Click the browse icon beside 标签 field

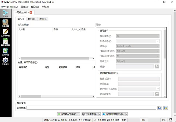point(157,66)
